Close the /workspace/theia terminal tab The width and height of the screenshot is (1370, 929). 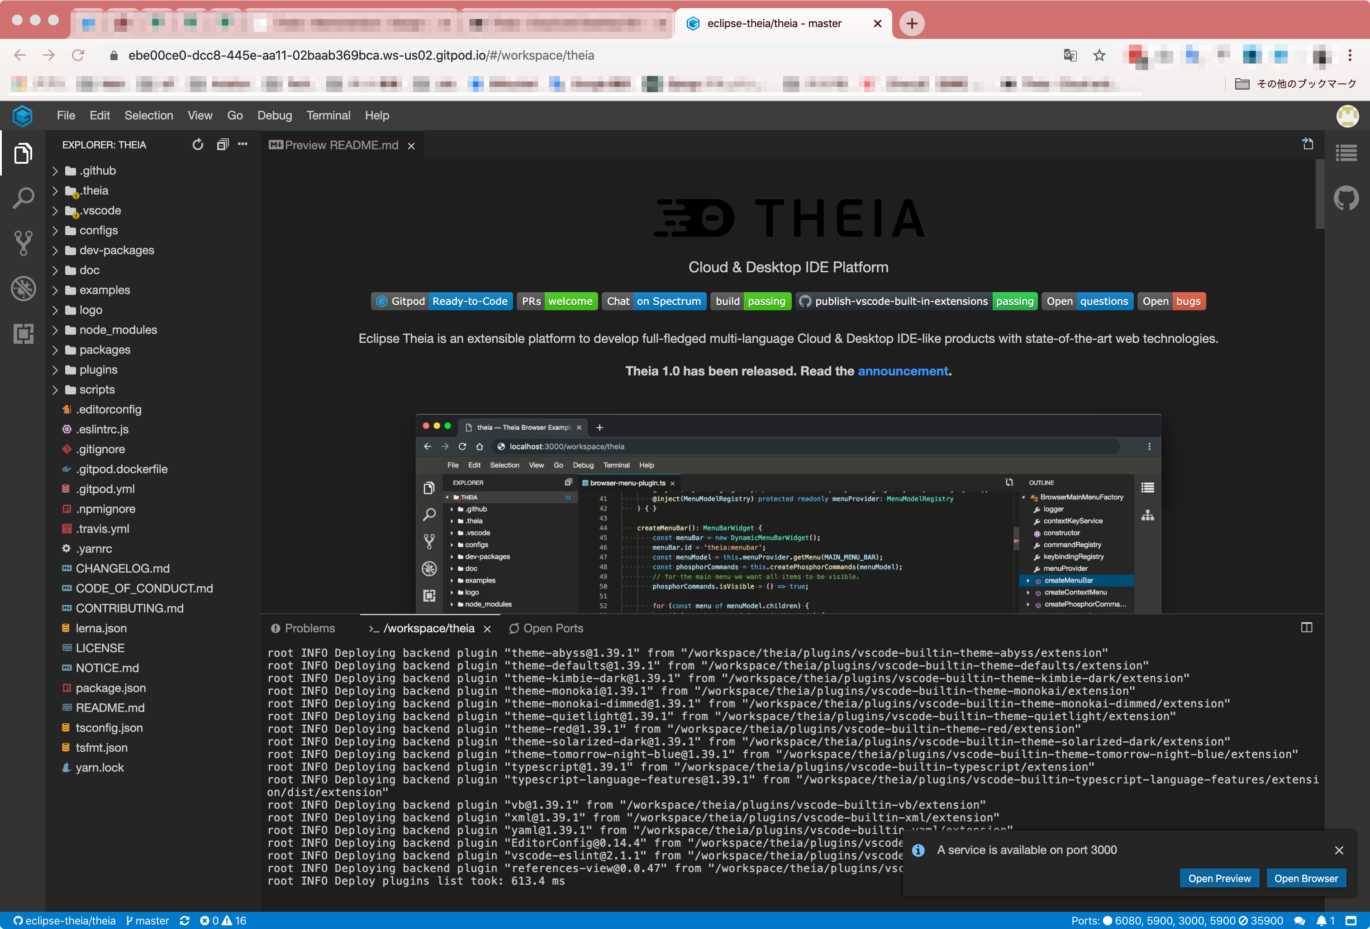tap(487, 629)
